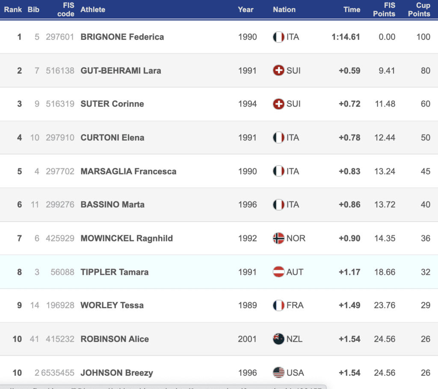Click the Time column header
The width and height of the screenshot is (438, 389).
352,9
